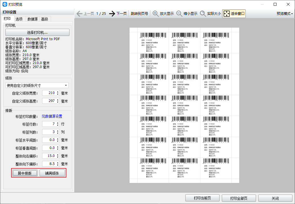Click the actual size magnifier icon
The height and width of the screenshot is (204, 295).
pyautogui.click(x=203, y=14)
